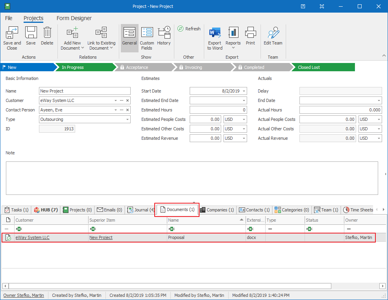Image resolution: width=388 pixels, height=300 pixels.
Task: Click the Owner Stefko, Martin status bar link
Action: pos(24,295)
